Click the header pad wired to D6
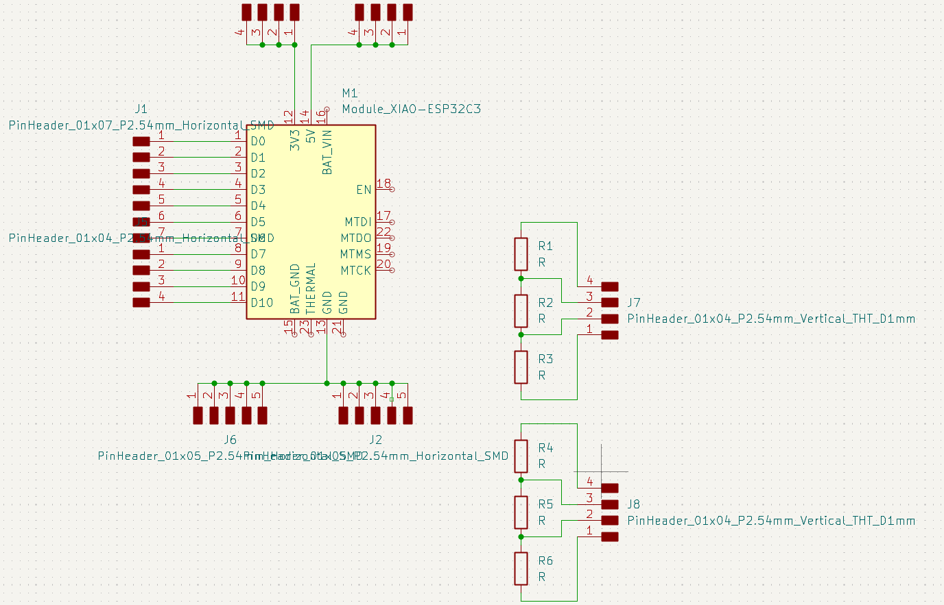The height and width of the screenshot is (605, 944). [x=141, y=238]
